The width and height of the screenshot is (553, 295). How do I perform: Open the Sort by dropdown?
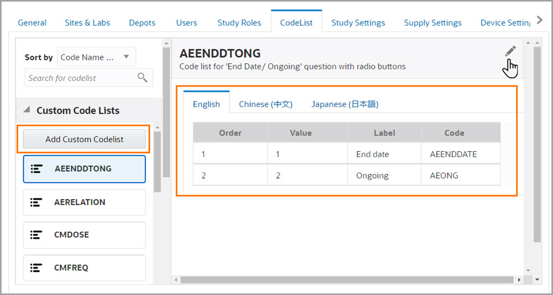pos(96,57)
